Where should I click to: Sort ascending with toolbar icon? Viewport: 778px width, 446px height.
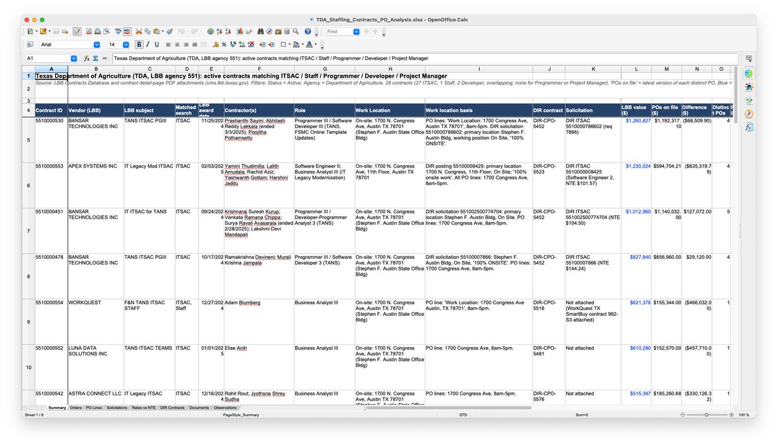(219, 31)
